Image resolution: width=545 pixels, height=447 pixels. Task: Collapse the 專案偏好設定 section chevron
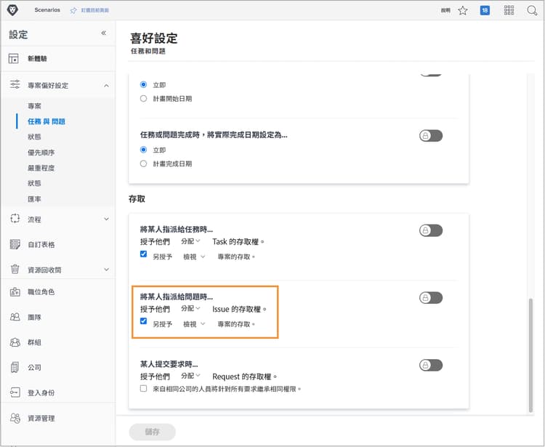[x=106, y=86]
